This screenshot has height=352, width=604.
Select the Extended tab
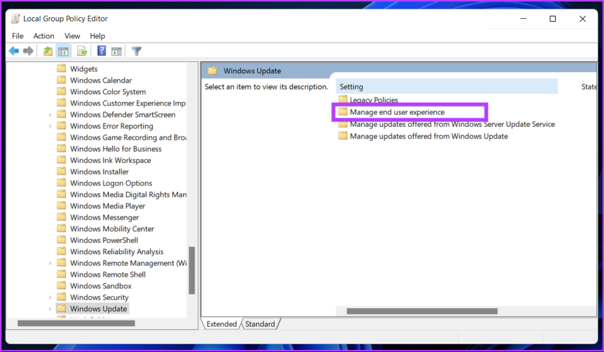click(221, 324)
